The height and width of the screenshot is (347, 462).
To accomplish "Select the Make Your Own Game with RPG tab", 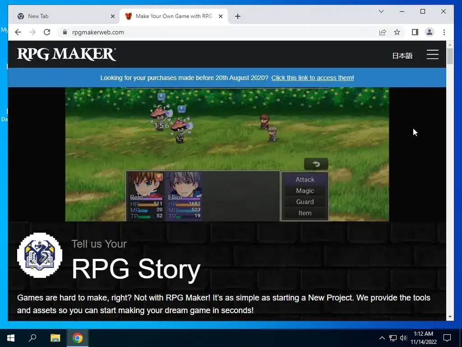I will [174, 16].
